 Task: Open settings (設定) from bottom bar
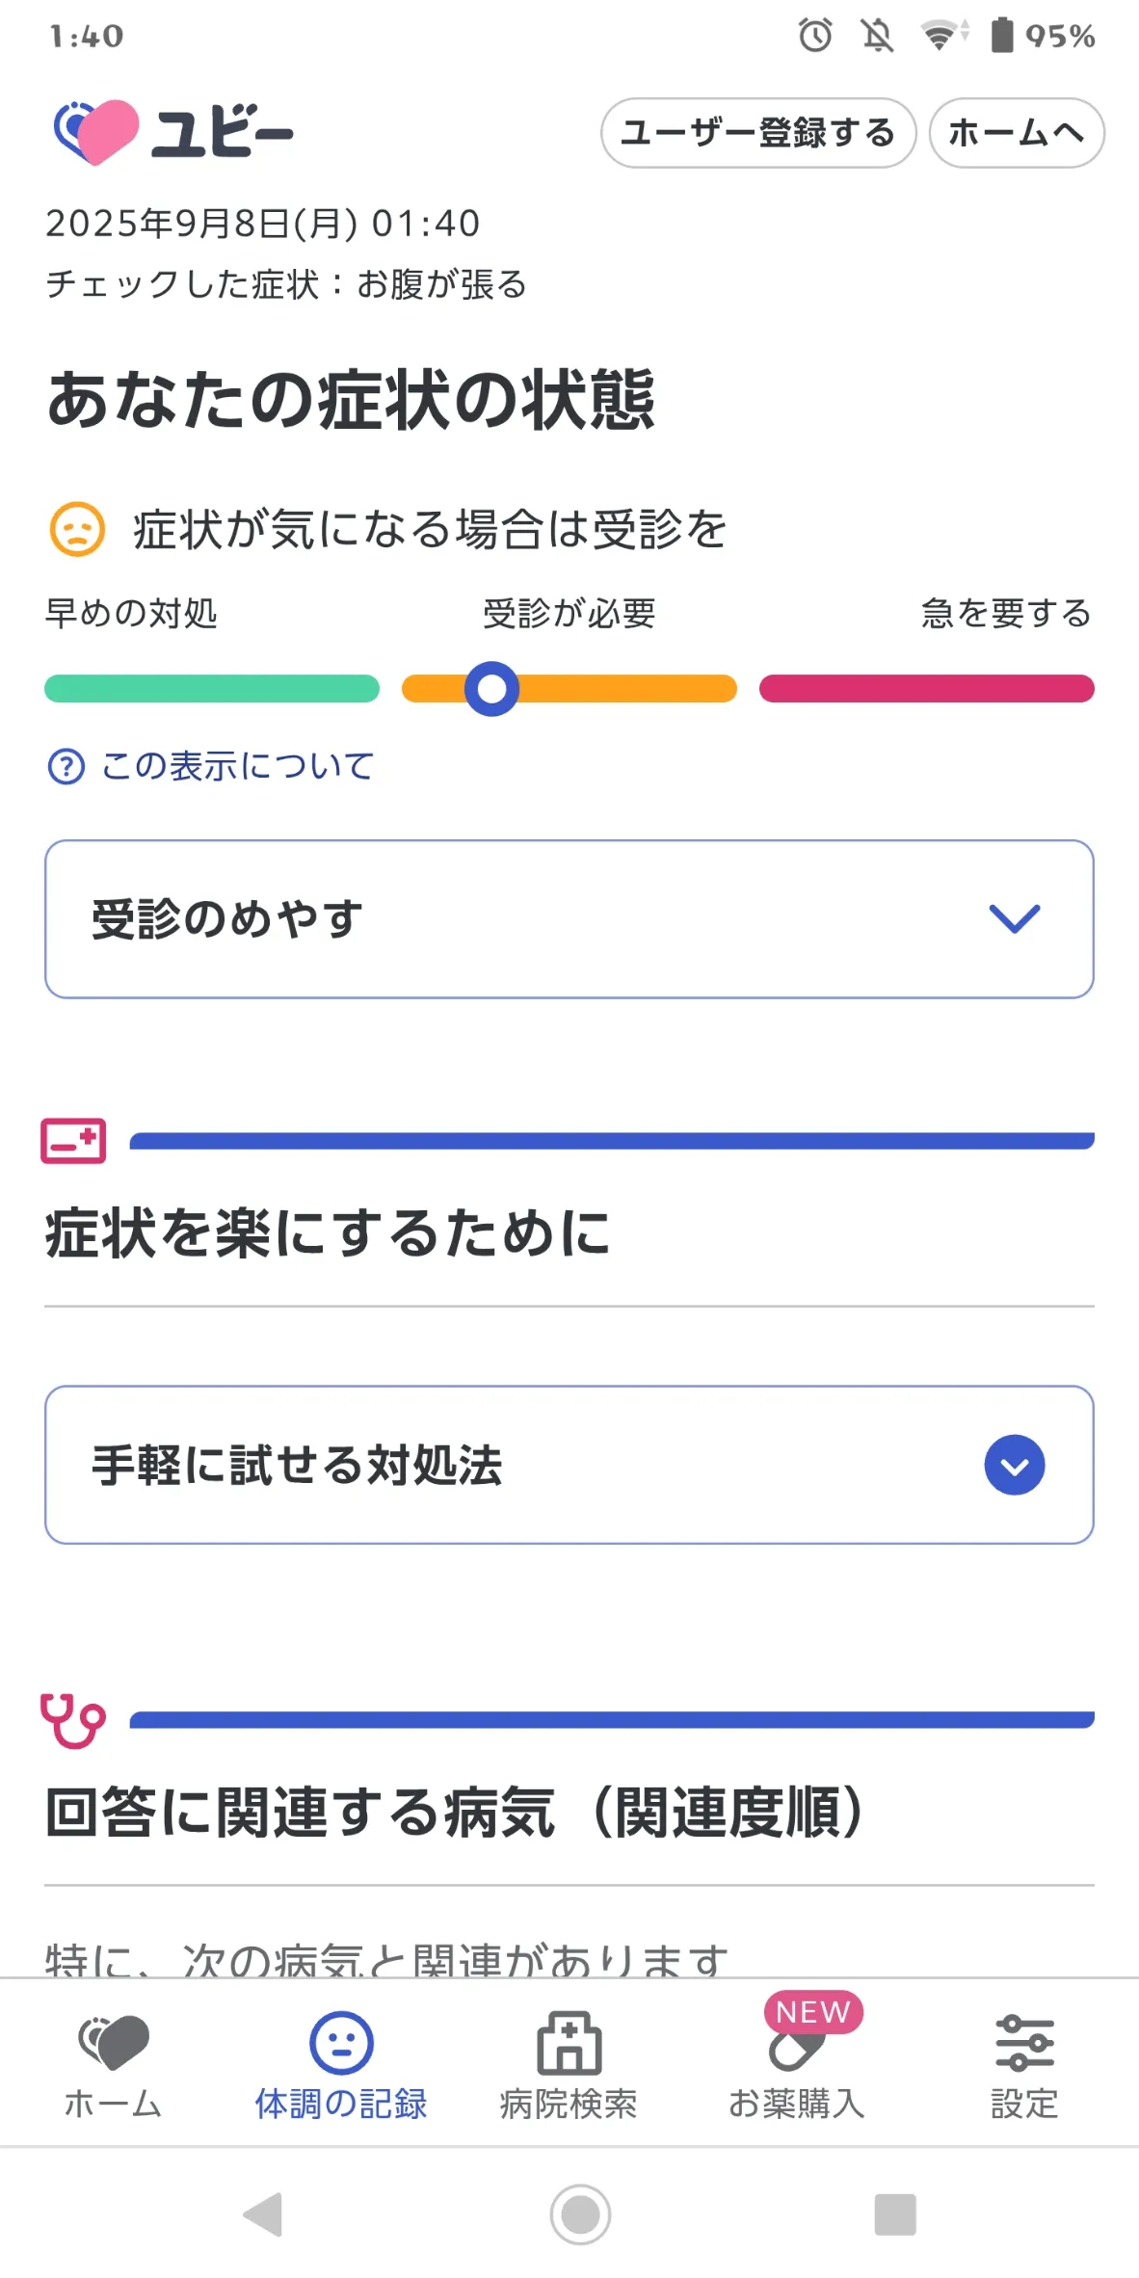click(x=1024, y=2065)
